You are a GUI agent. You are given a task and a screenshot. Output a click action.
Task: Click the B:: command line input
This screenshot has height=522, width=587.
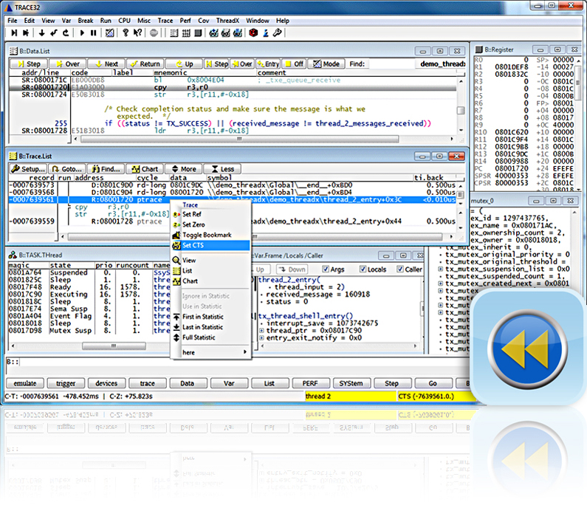pos(237,362)
